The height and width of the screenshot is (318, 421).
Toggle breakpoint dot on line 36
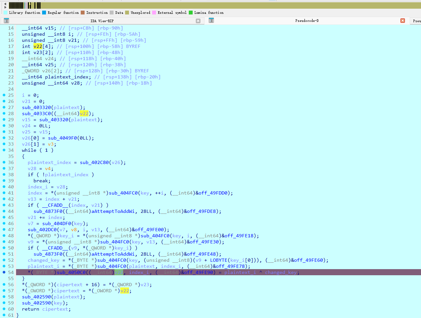coord(4,162)
